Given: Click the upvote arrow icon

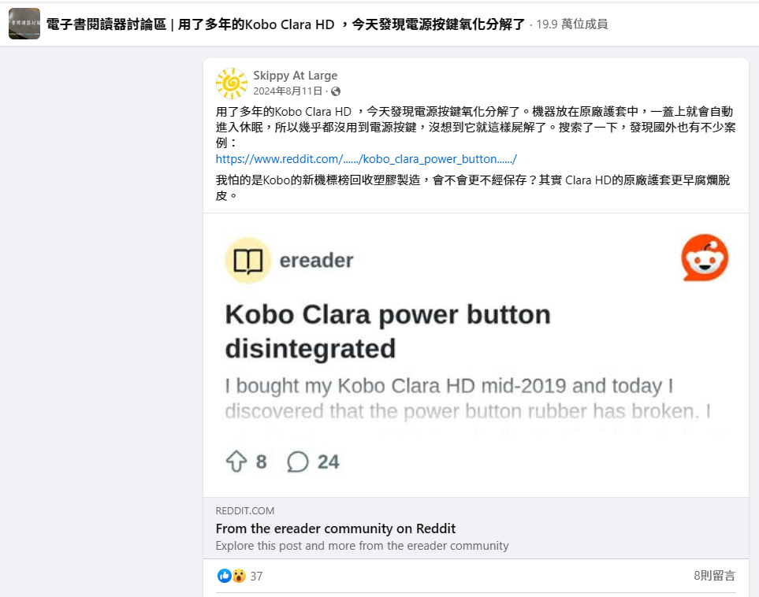Looking at the screenshot, I should pos(236,462).
